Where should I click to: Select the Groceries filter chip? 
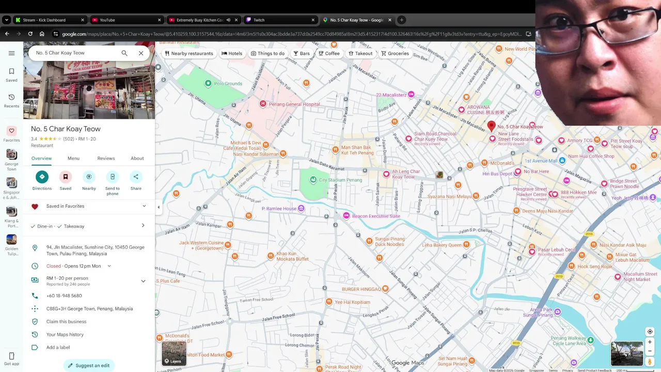tap(395, 53)
